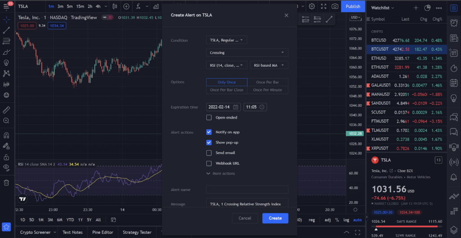Select the trend line drawing tool
The height and width of the screenshot is (238, 461).
(6, 30)
